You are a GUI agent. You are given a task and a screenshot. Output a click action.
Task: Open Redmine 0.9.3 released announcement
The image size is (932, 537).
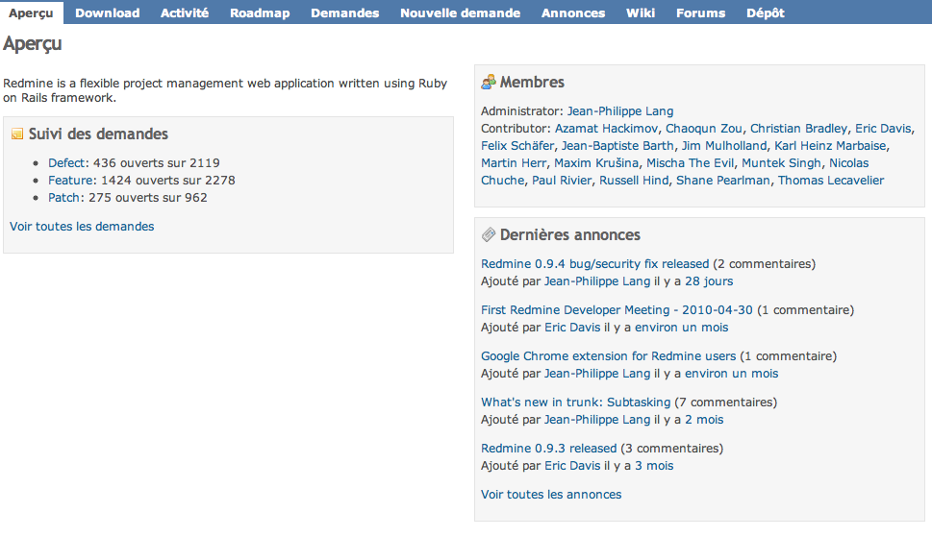pyautogui.click(x=548, y=448)
